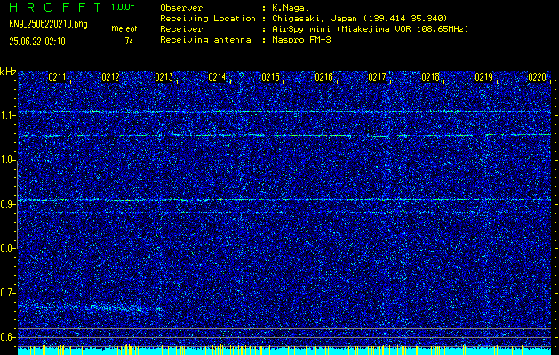Click the Receiving antenna label
This screenshot has height=355, width=559.
[205, 40]
